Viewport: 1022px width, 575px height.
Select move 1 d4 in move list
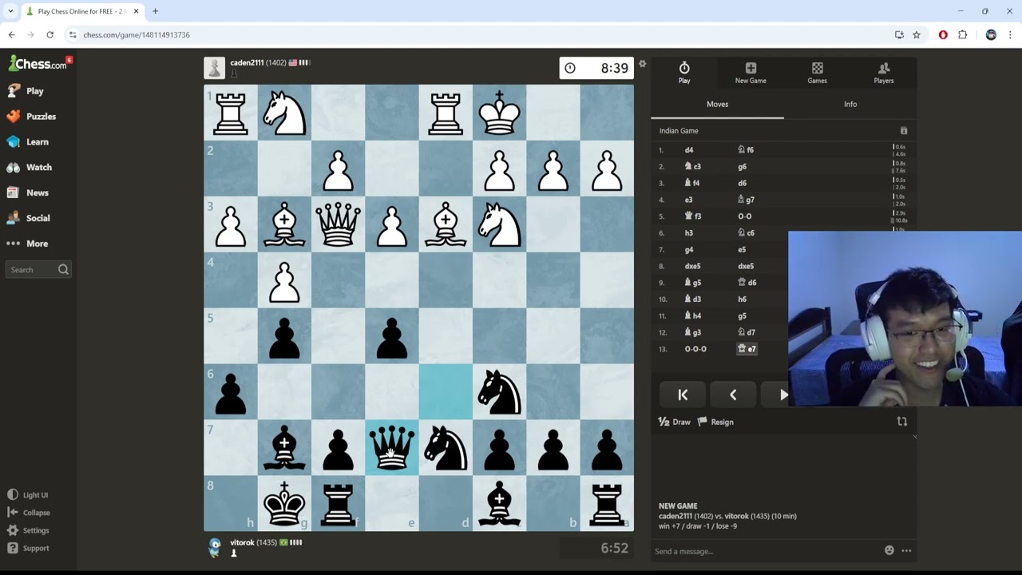point(689,150)
